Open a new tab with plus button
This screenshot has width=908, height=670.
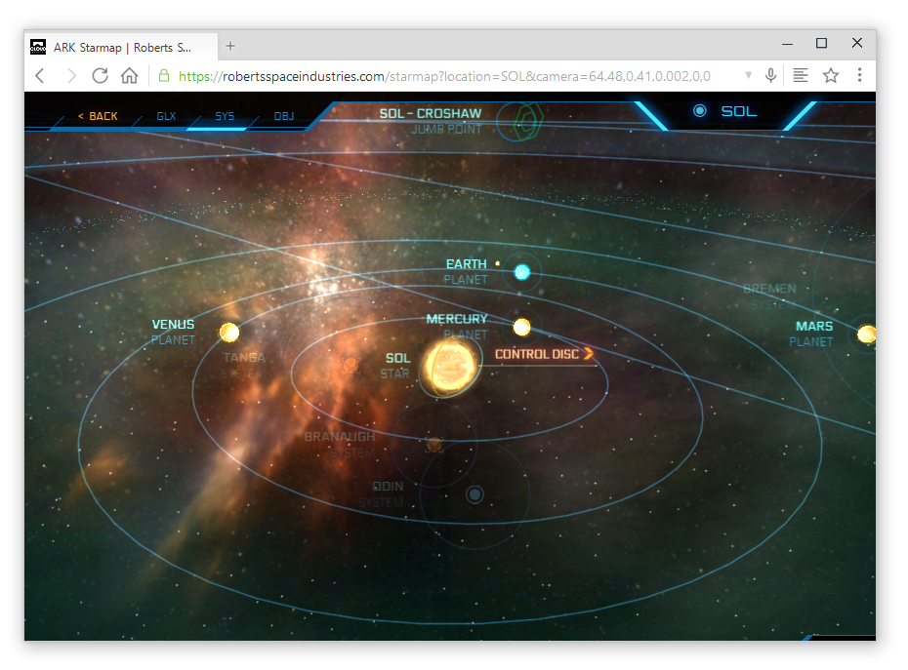click(230, 46)
